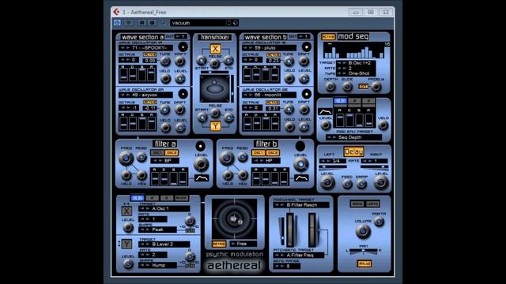Click the transmixer X button

coord(215,49)
